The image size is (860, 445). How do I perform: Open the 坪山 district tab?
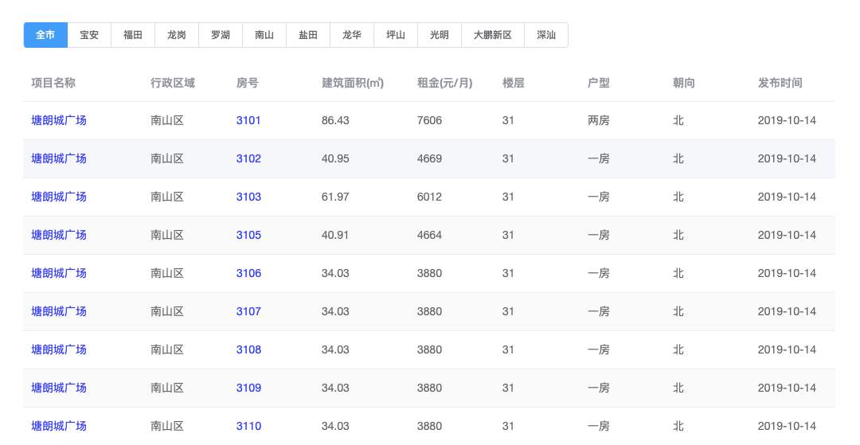pyautogui.click(x=396, y=35)
